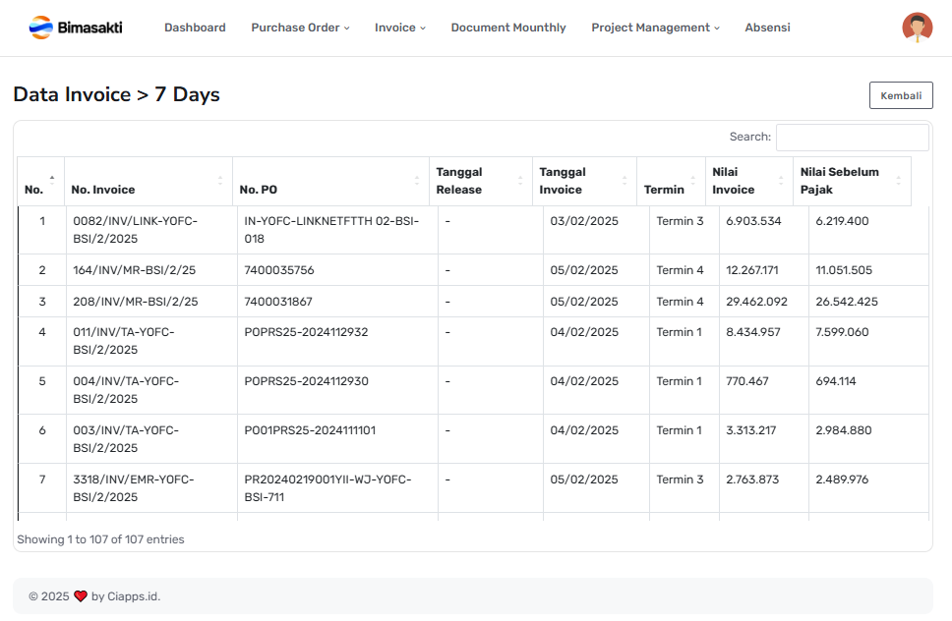Viewport: 952px width, 621px height.
Task: Sort by No. PO column arrows
Action: click(x=417, y=182)
